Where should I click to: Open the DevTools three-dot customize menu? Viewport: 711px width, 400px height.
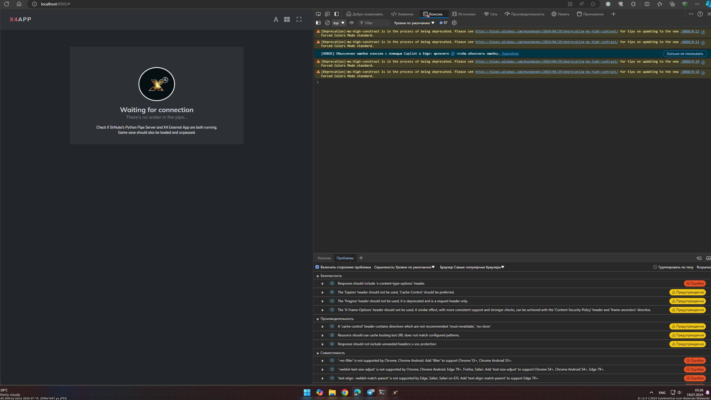coord(691,14)
